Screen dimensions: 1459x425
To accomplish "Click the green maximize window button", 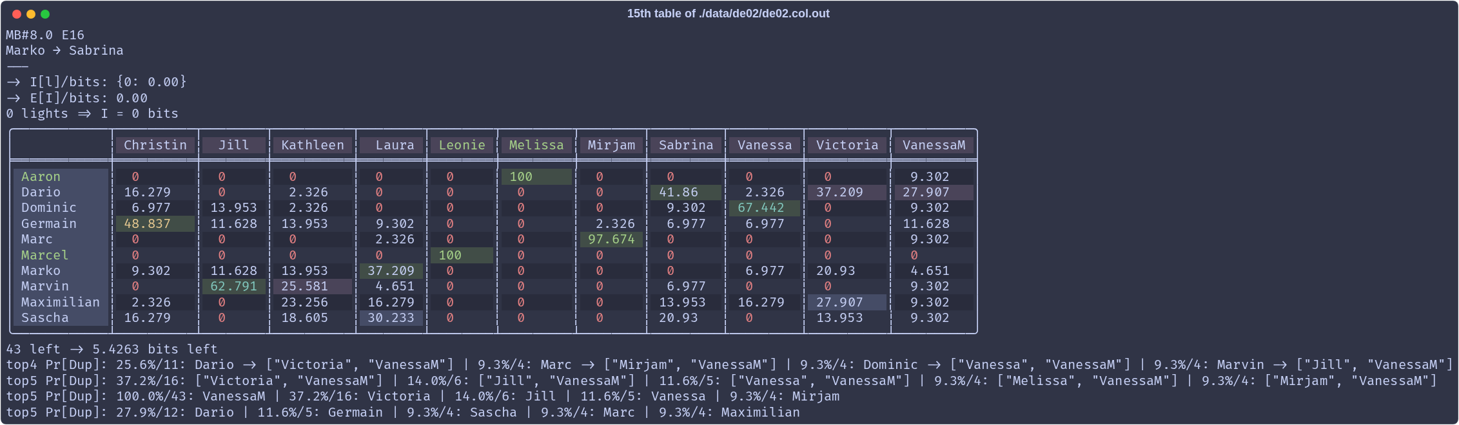I will (45, 14).
